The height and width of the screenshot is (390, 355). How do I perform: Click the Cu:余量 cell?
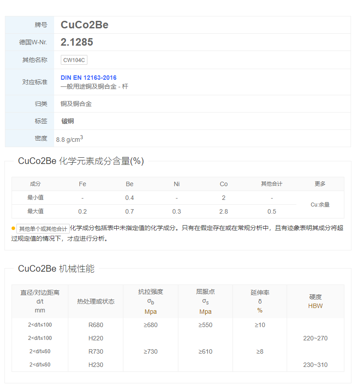(x=320, y=205)
